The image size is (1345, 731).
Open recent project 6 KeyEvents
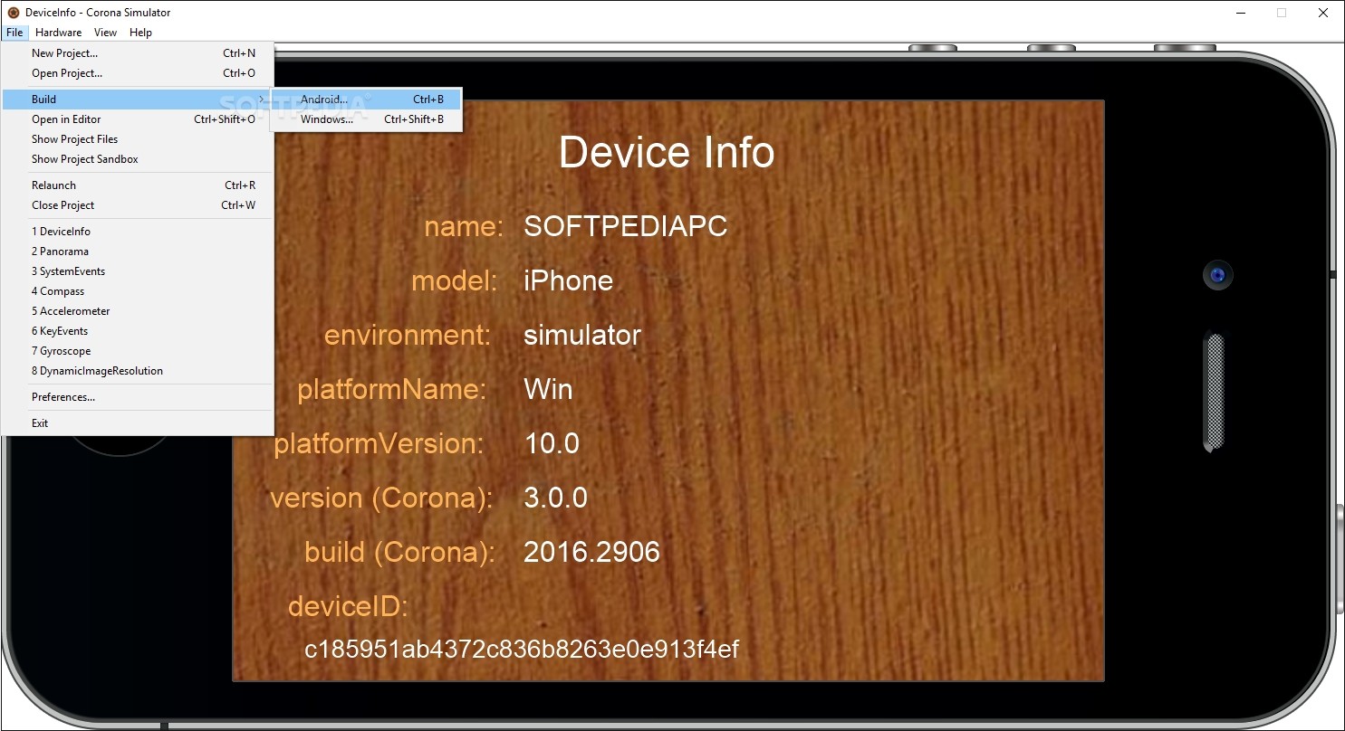click(x=137, y=331)
